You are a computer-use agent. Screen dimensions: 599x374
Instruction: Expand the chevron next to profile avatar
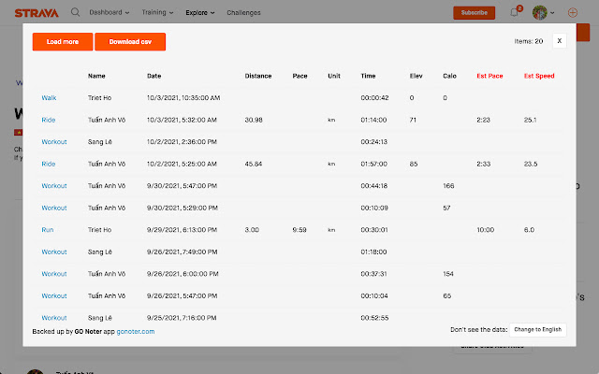coord(552,13)
